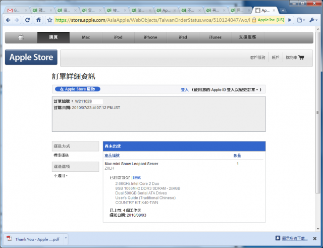The image size is (323, 248).
Task: Click the vertical scrollbar thumb
Action: coord(317,112)
